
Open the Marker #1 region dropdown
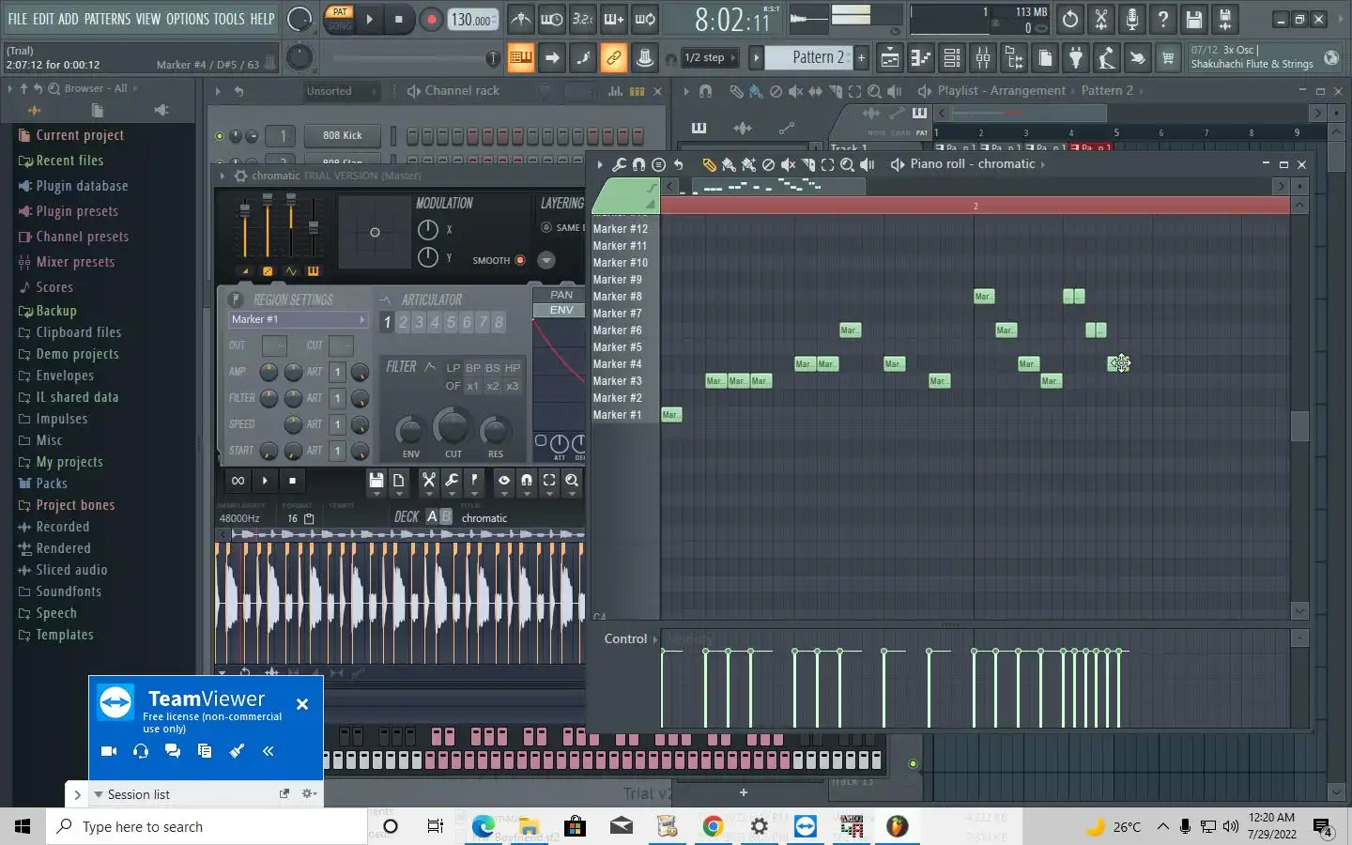(x=298, y=319)
